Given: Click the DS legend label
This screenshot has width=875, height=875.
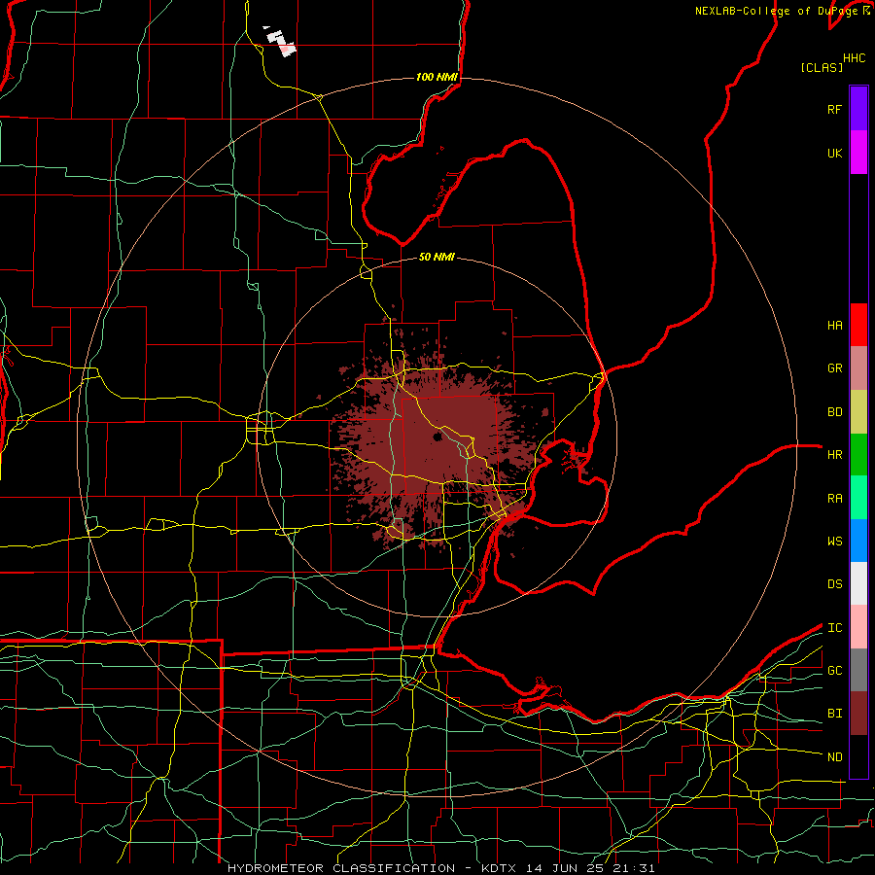Looking at the screenshot, I should pyautogui.click(x=834, y=584).
